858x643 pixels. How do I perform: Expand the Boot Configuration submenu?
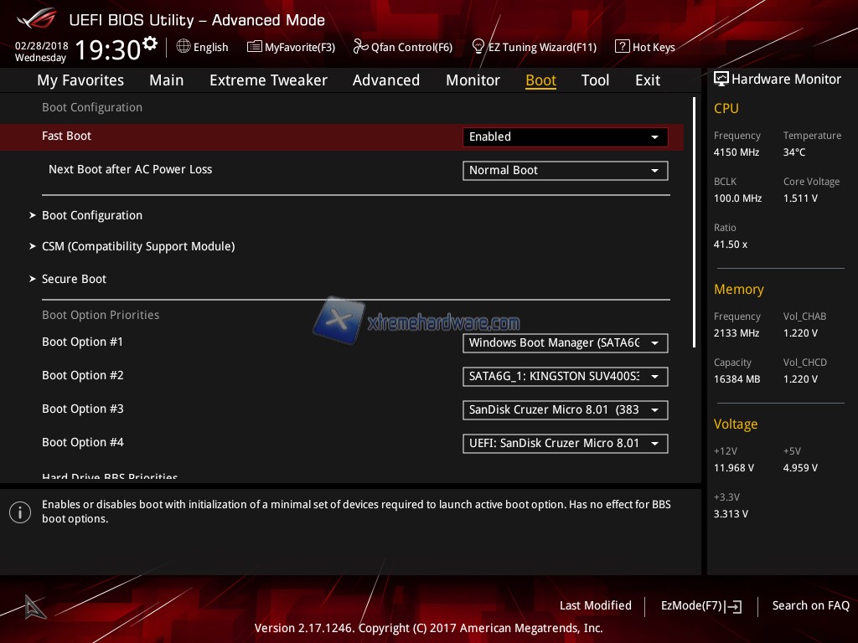point(92,215)
